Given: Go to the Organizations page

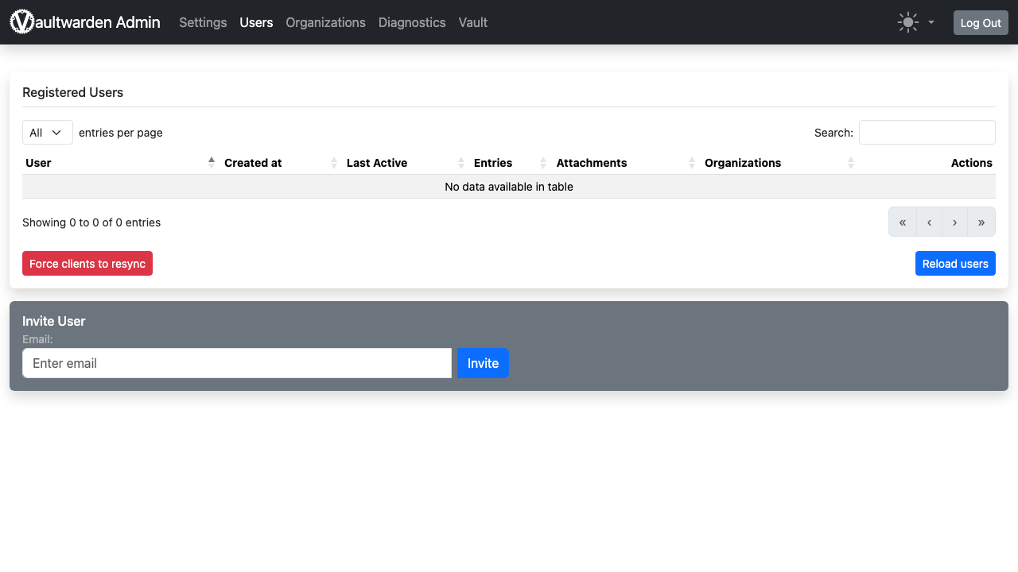Looking at the screenshot, I should [x=325, y=22].
